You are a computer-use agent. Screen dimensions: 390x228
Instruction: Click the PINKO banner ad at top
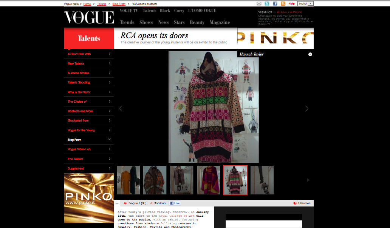click(x=275, y=38)
